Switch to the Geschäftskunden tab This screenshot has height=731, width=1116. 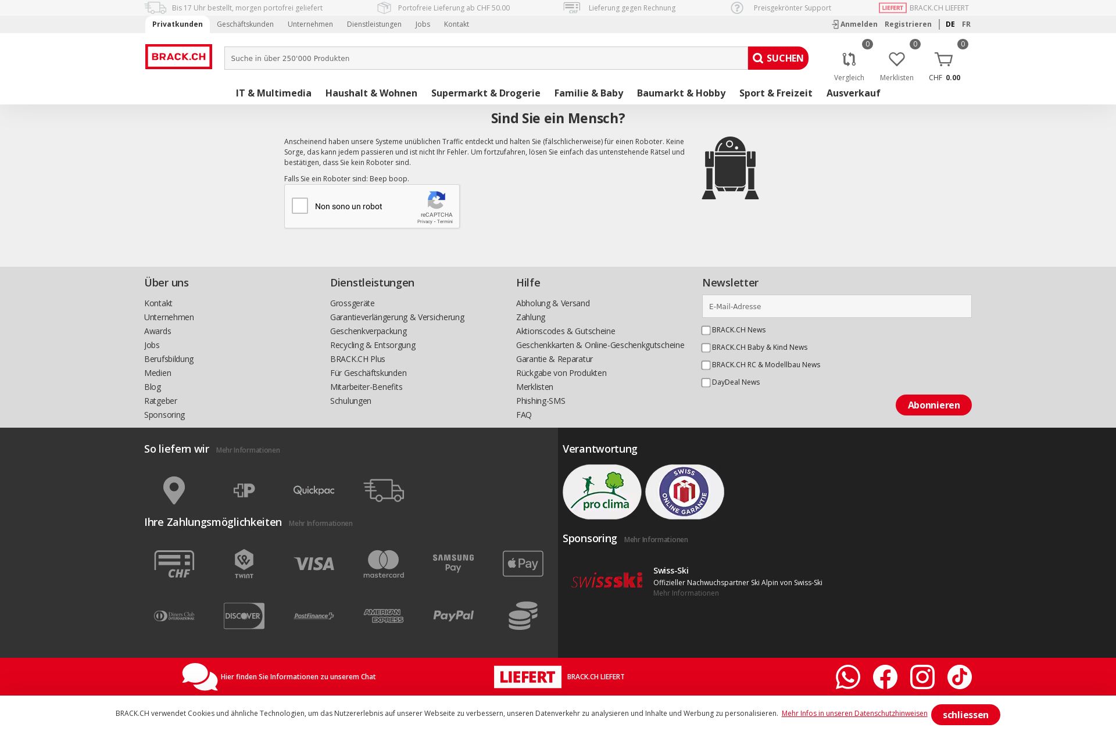245,24
